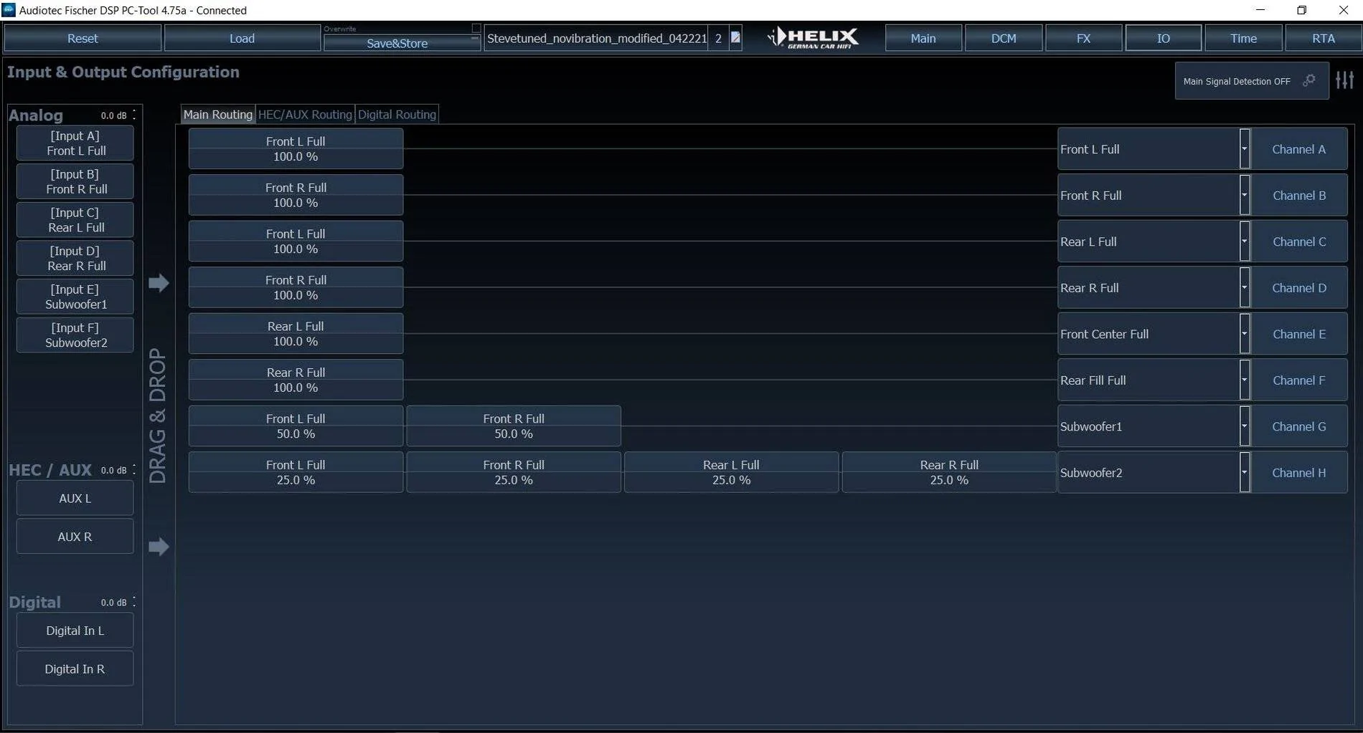Select Input C Rear L Full source

pos(75,220)
